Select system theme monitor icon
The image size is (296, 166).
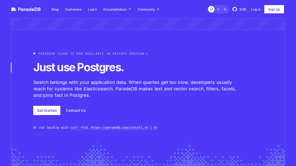click(211, 9)
